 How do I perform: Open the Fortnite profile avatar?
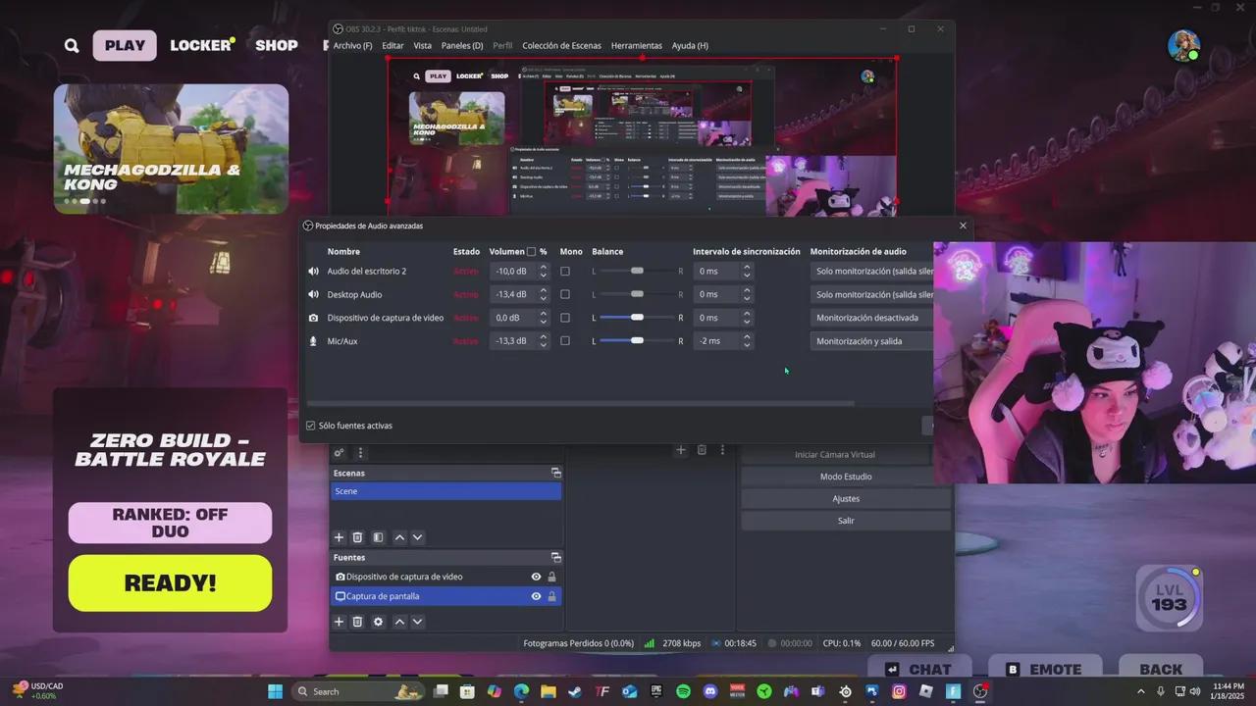pos(1183,45)
